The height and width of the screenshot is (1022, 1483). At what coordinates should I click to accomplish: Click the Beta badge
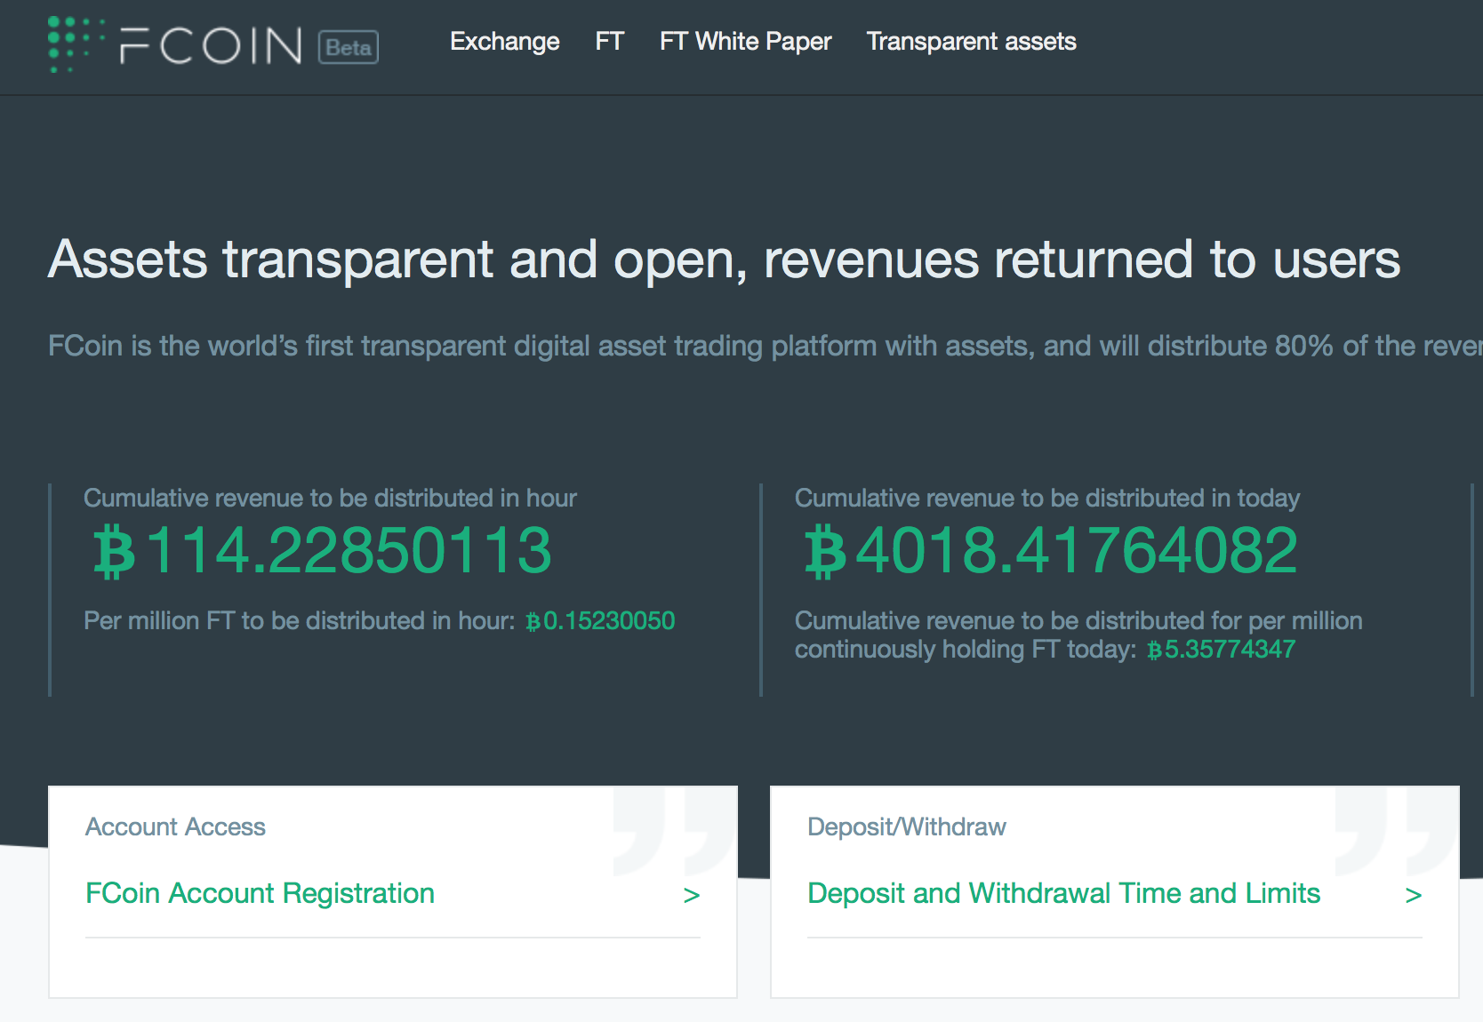[x=349, y=47]
